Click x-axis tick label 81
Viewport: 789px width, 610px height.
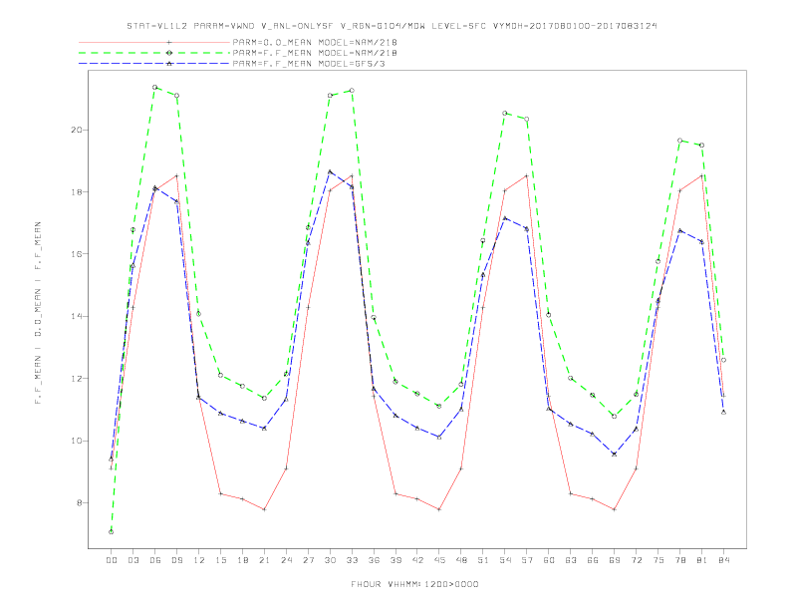pos(702,560)
